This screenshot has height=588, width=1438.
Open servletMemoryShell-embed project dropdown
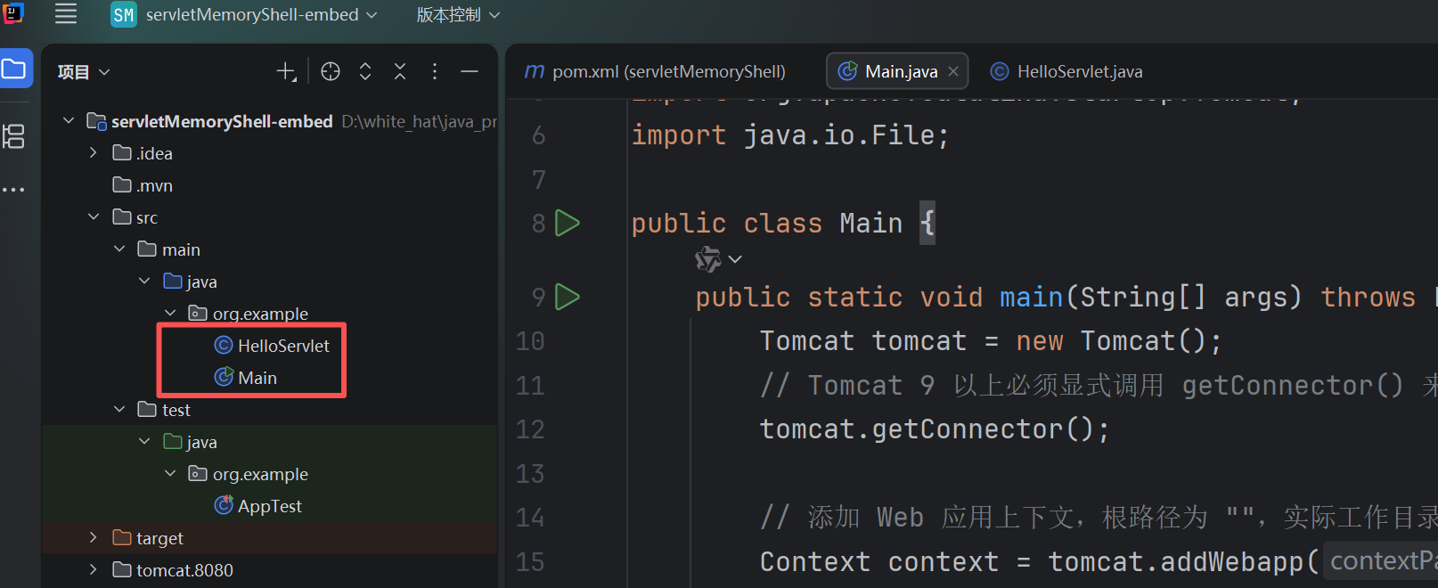coord(261,15)
